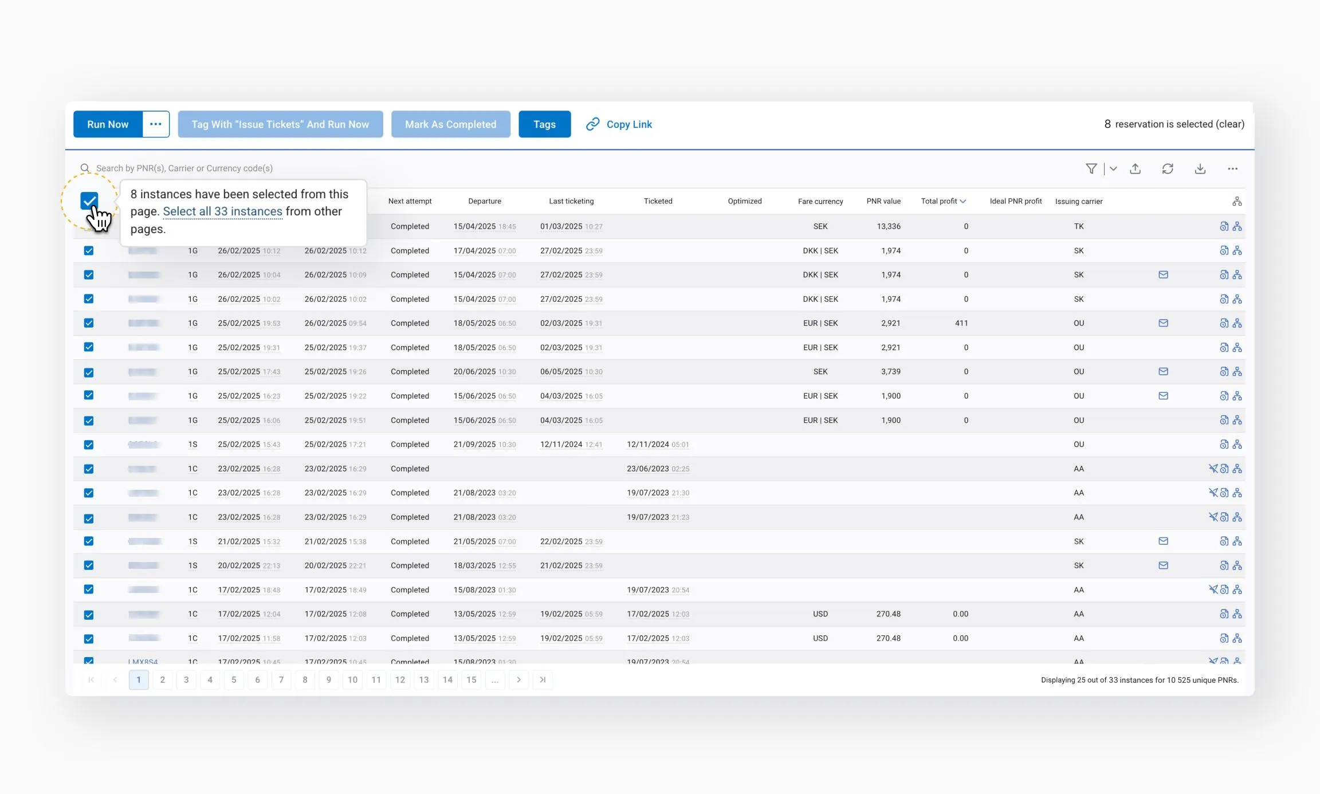
Task: Click the envelope icon in 411 profit row
Action: point(1163,323)
